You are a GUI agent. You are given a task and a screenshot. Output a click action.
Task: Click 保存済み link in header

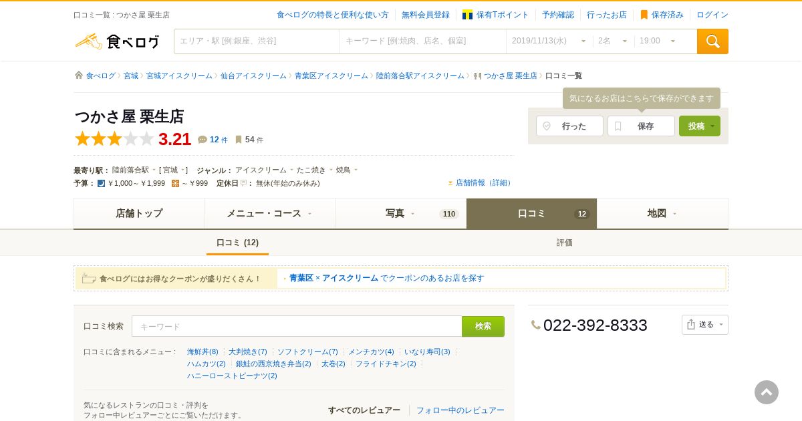point(662,15)
